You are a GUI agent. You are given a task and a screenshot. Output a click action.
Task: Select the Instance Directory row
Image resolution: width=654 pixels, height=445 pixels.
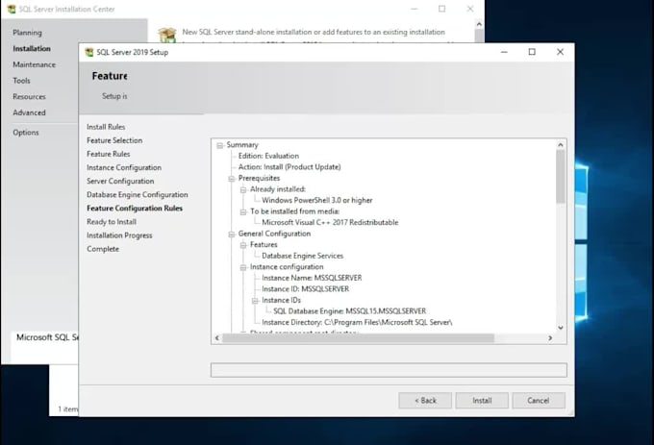[357, 323]
